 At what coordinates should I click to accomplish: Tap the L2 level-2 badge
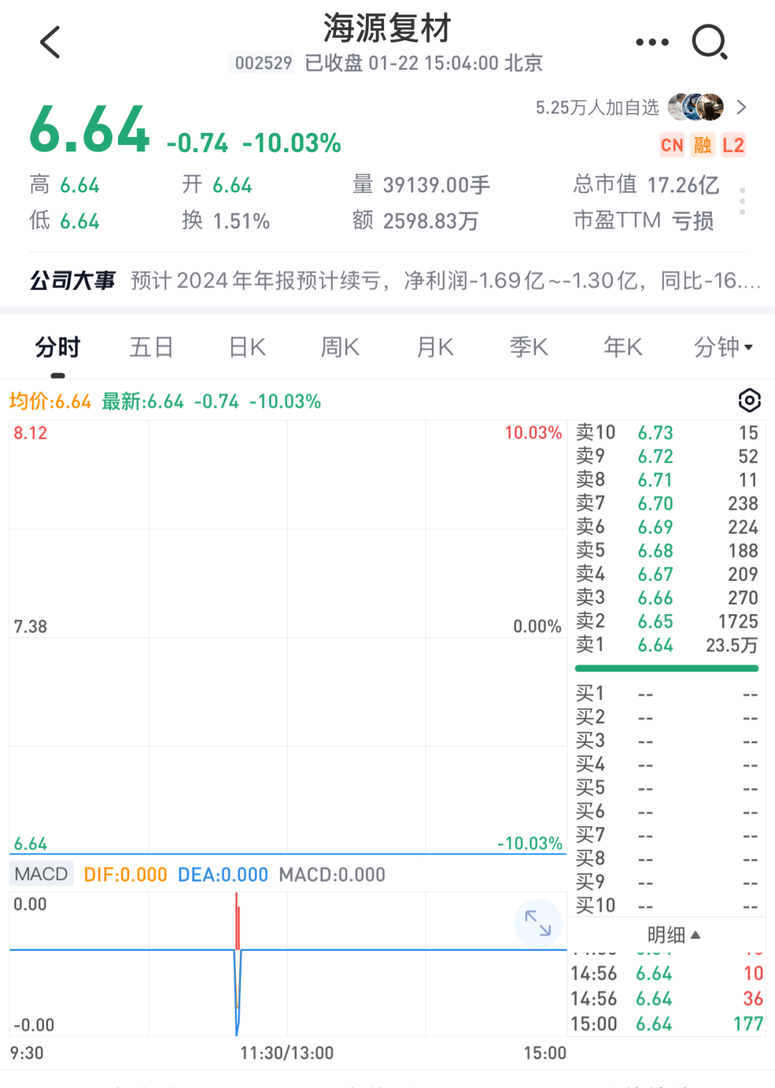pyautogui.click(x=733, y=145)
